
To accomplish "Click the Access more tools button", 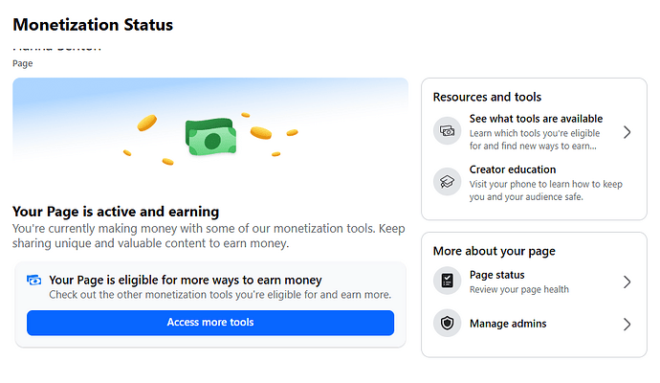I will coord(210,323).
